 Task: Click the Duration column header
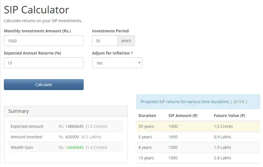pos(147,115)
